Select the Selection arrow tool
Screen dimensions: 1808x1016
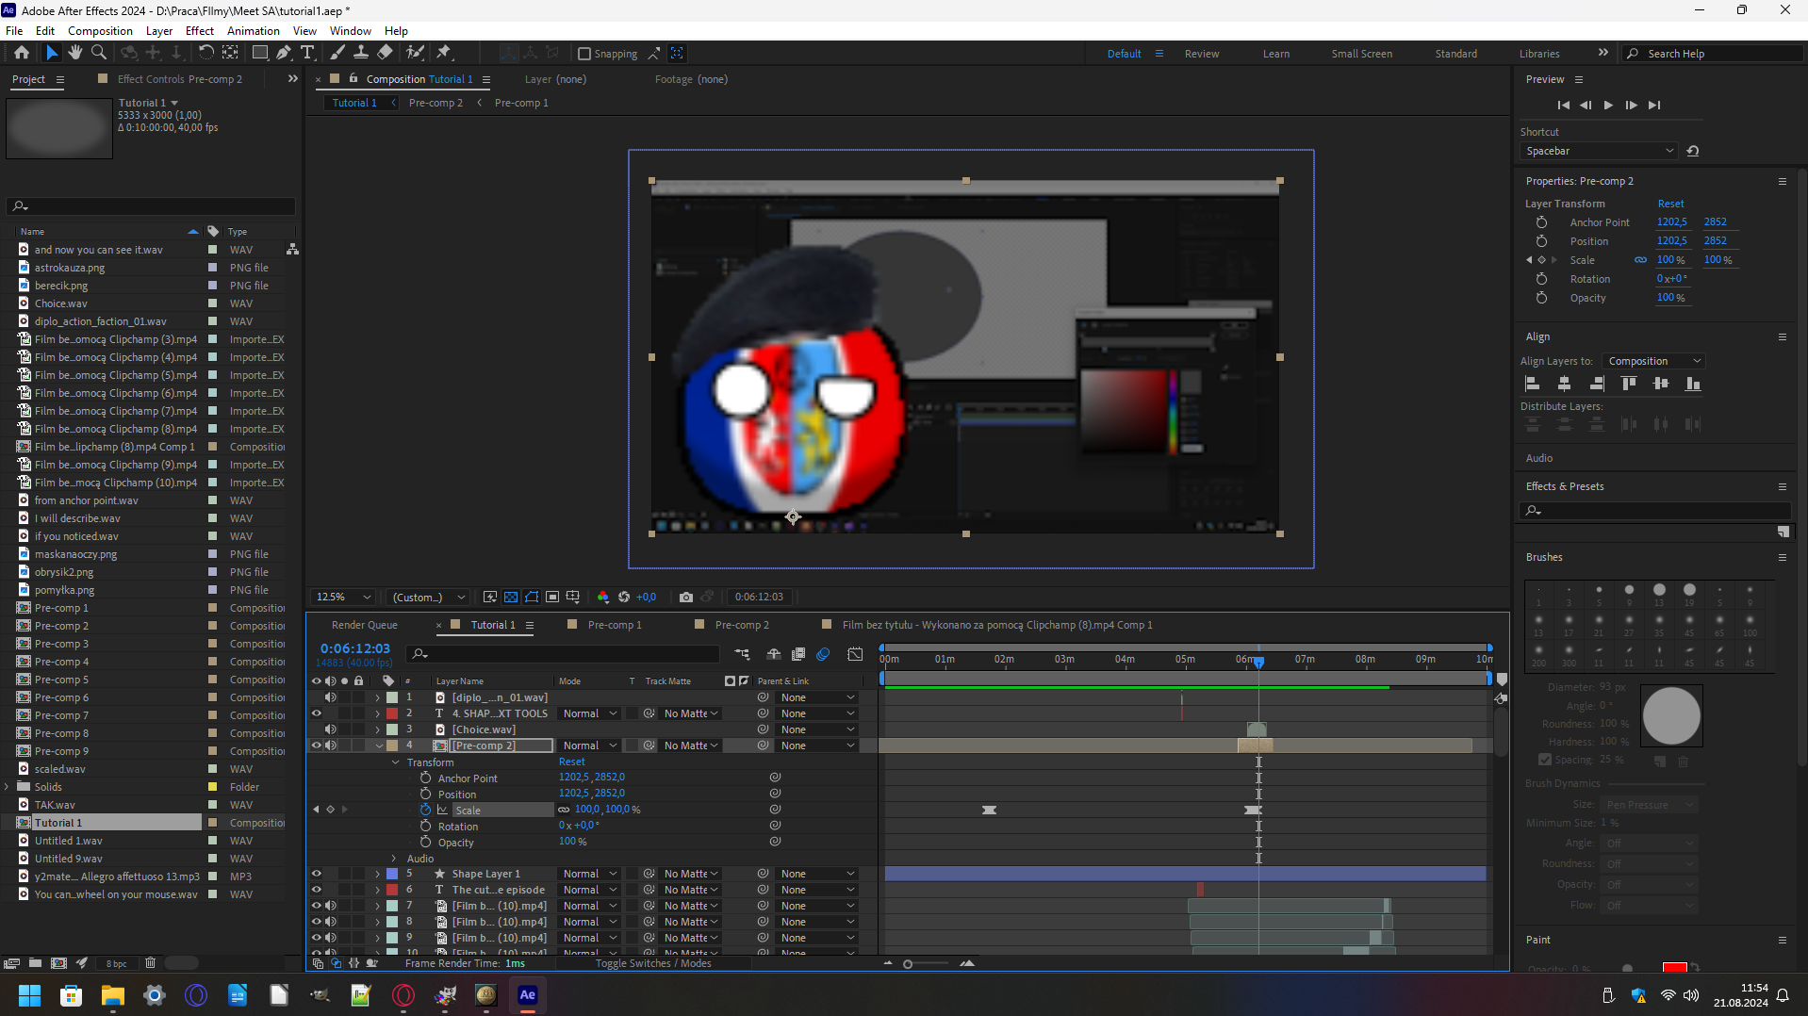(52, 53)
